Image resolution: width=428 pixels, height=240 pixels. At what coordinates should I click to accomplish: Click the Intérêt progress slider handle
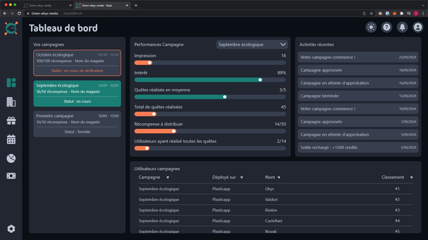point(260,80)
